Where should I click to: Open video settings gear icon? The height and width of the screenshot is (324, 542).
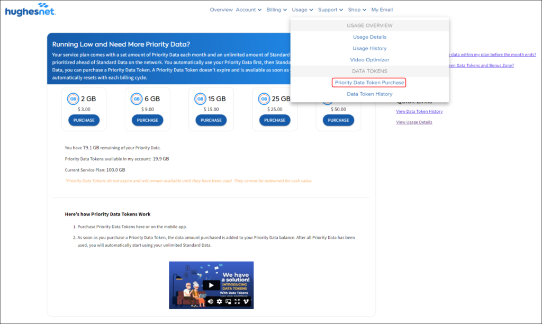(x=220, y=302)
